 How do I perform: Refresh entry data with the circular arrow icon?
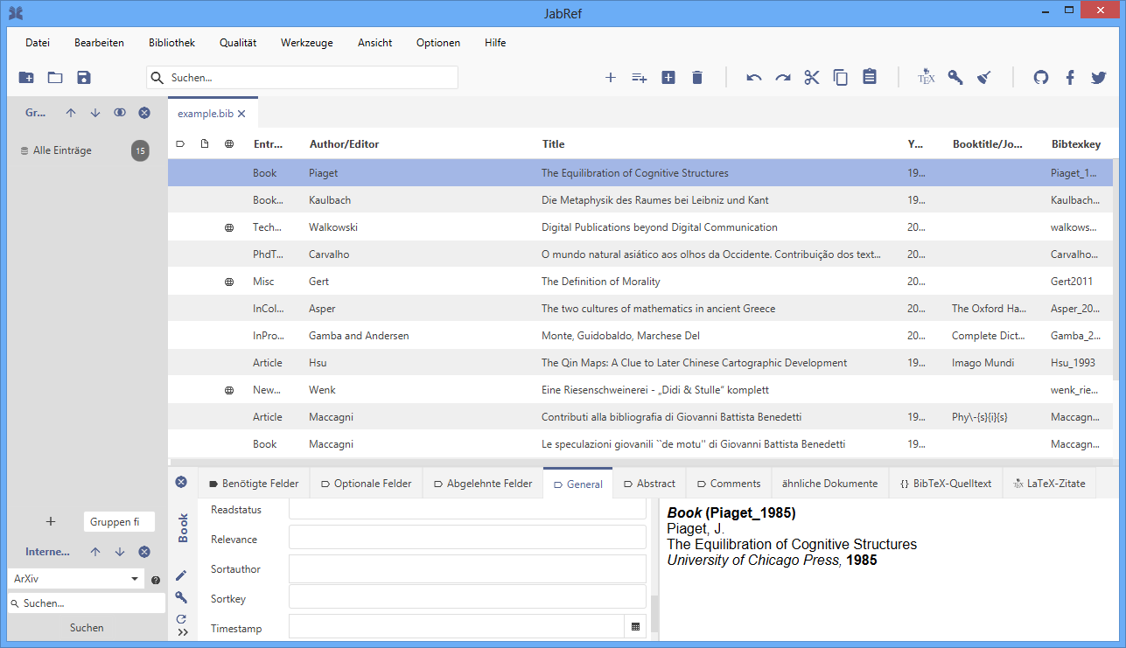[181, 619]
